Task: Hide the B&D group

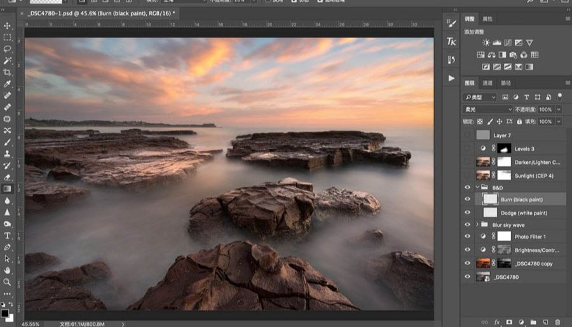Action: pos(467,187)
